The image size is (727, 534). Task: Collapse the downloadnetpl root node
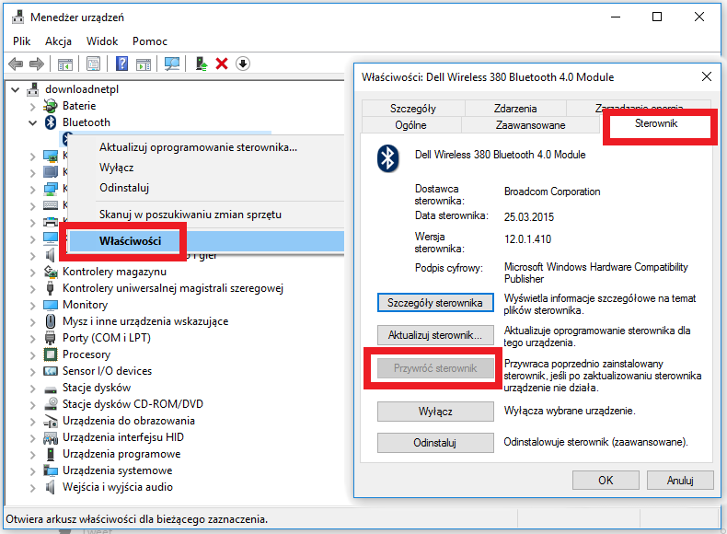16,89
